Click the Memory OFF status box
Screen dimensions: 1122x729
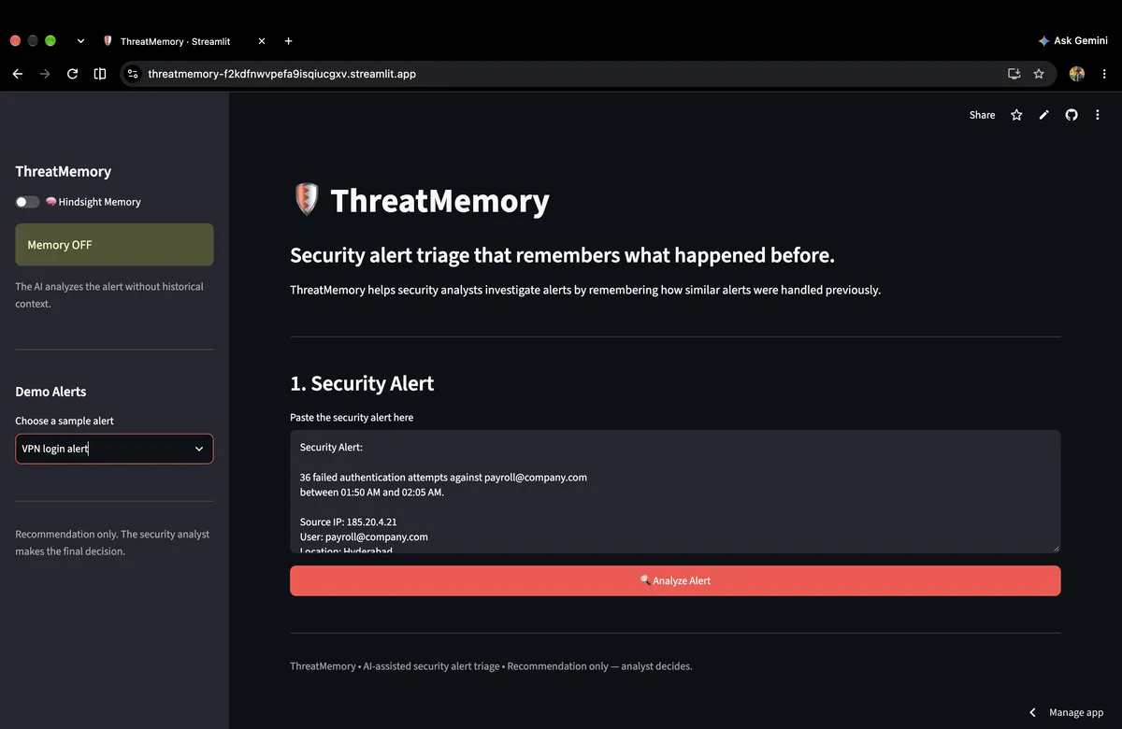[114, 245]
